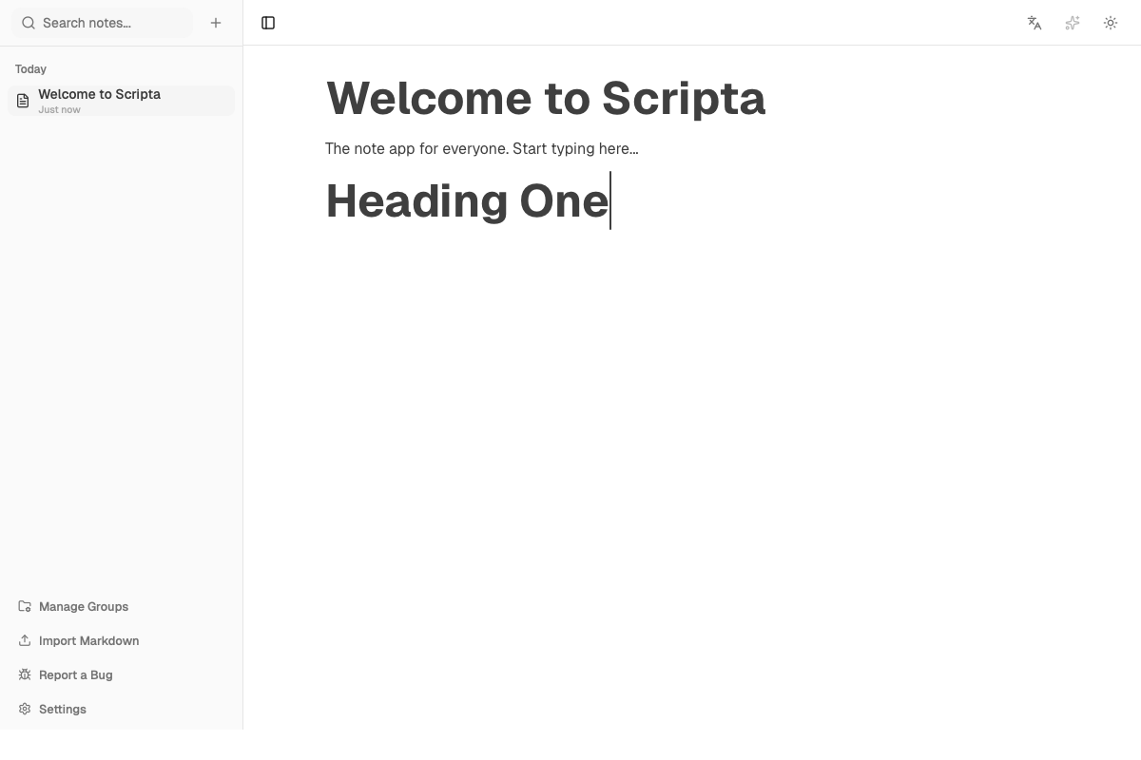This screenshot has height=760, width=1141.
Task: Open the translate language icon
Action: [1035, 23]
